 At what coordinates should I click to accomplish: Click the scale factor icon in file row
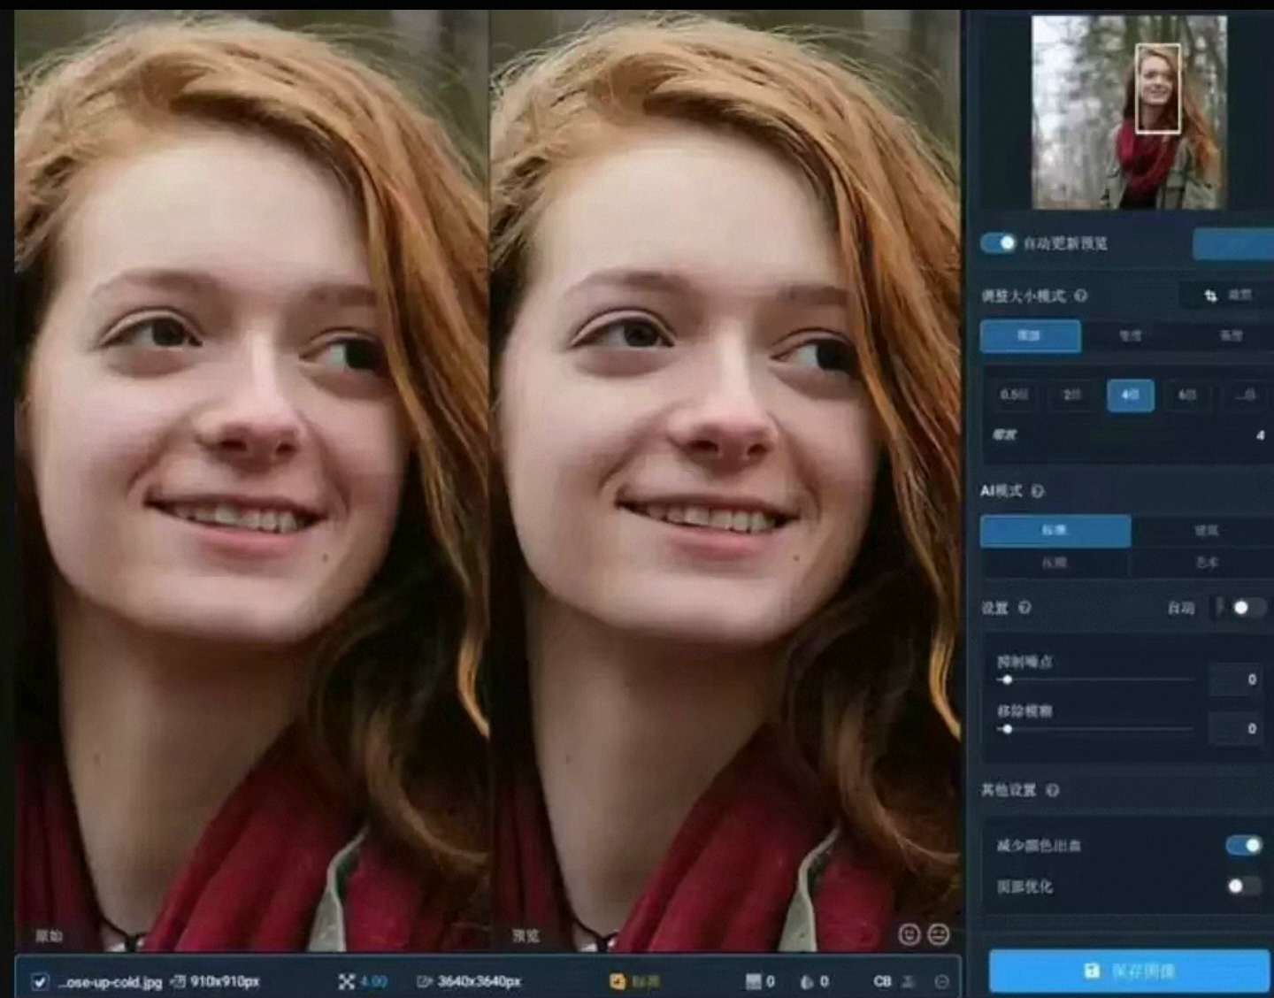pos(346,981)
